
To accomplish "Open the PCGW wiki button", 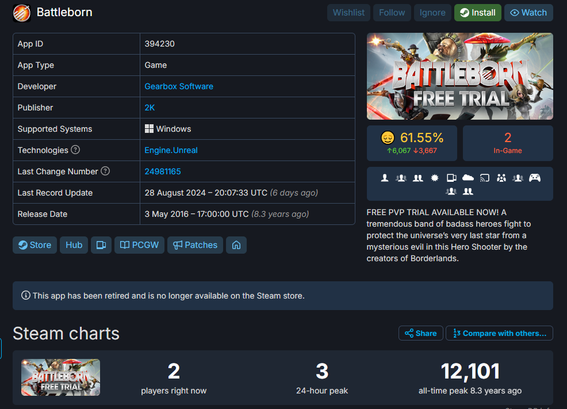I will coord(139,245).
